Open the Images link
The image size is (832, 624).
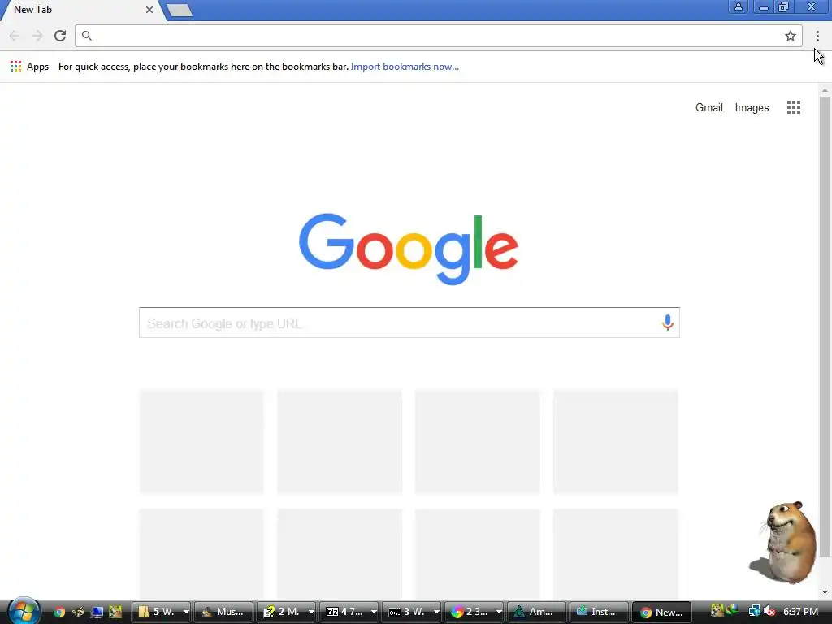(752, 108)
